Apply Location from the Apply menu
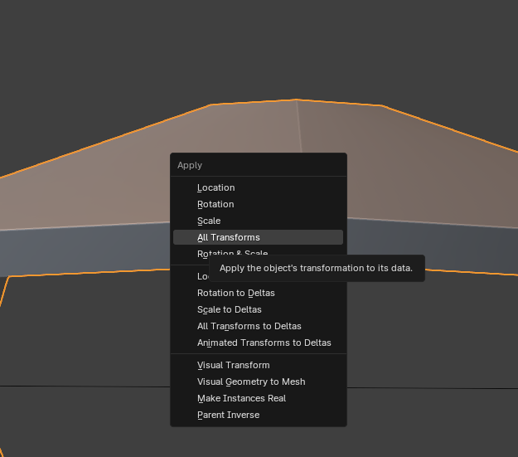 point(215,187)
